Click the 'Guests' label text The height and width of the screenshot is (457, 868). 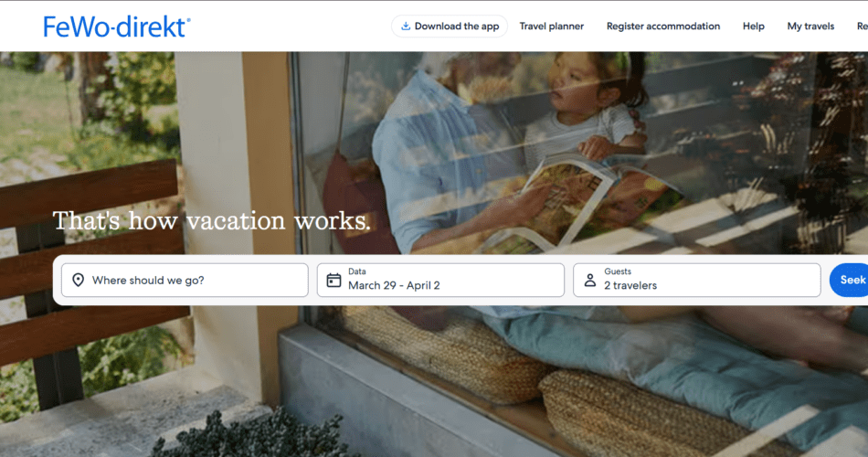pos(618,271)
